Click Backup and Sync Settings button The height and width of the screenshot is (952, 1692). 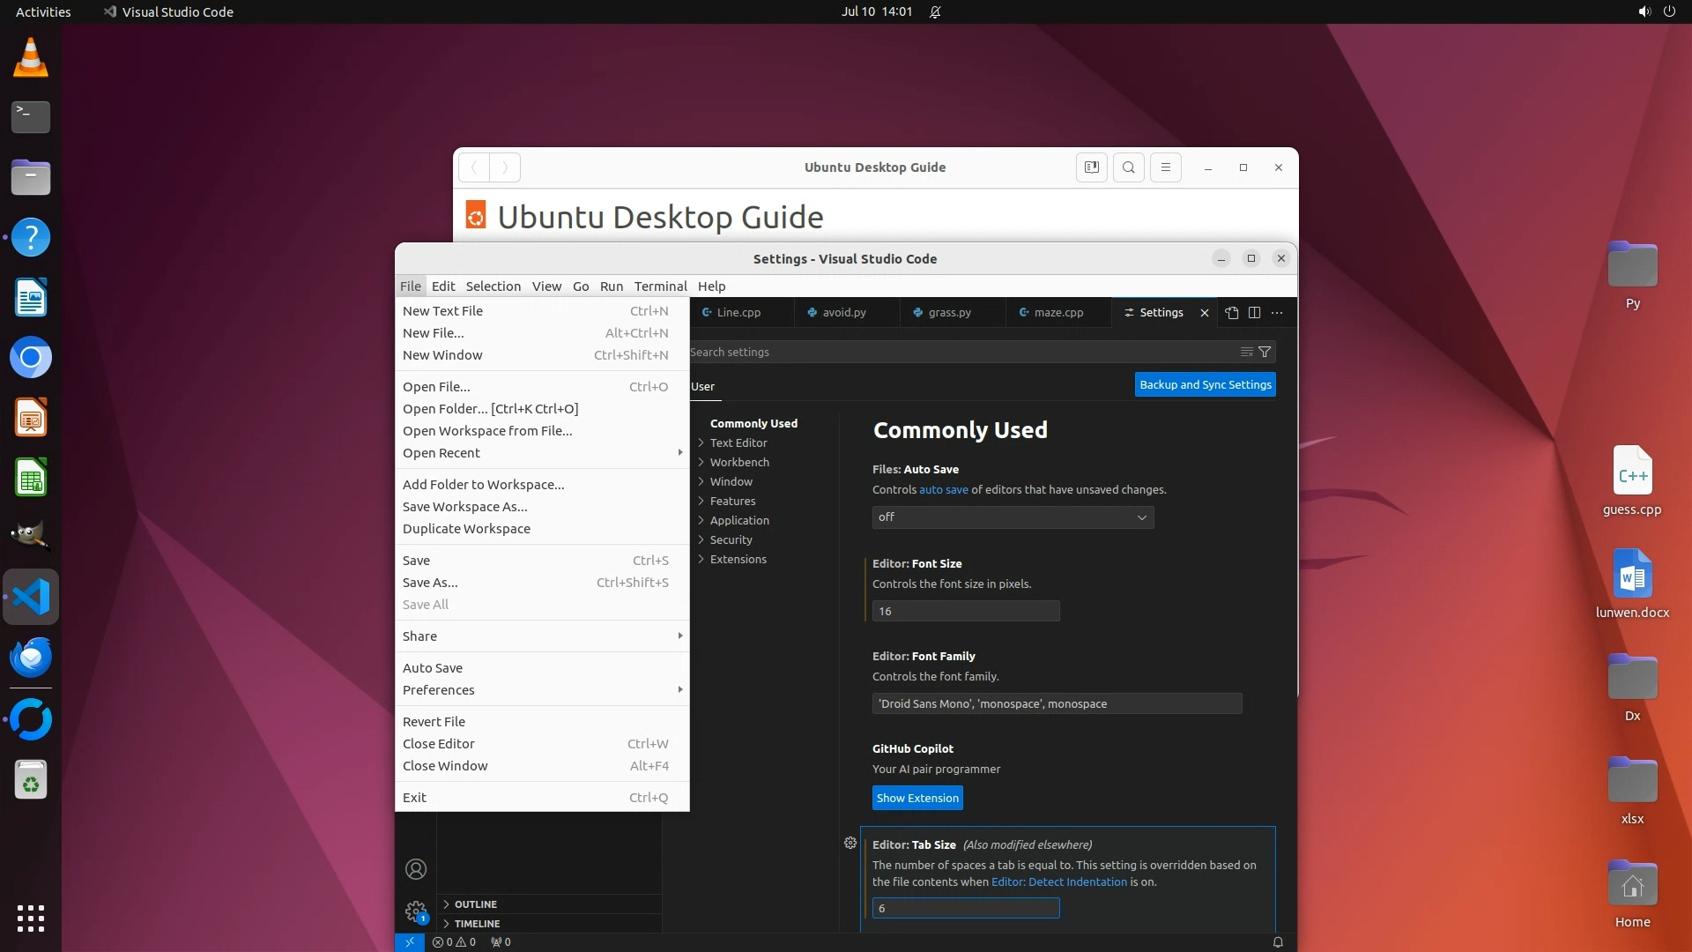(1205, 385)
